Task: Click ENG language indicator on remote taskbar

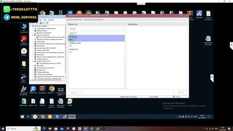Action: point(196,117)
